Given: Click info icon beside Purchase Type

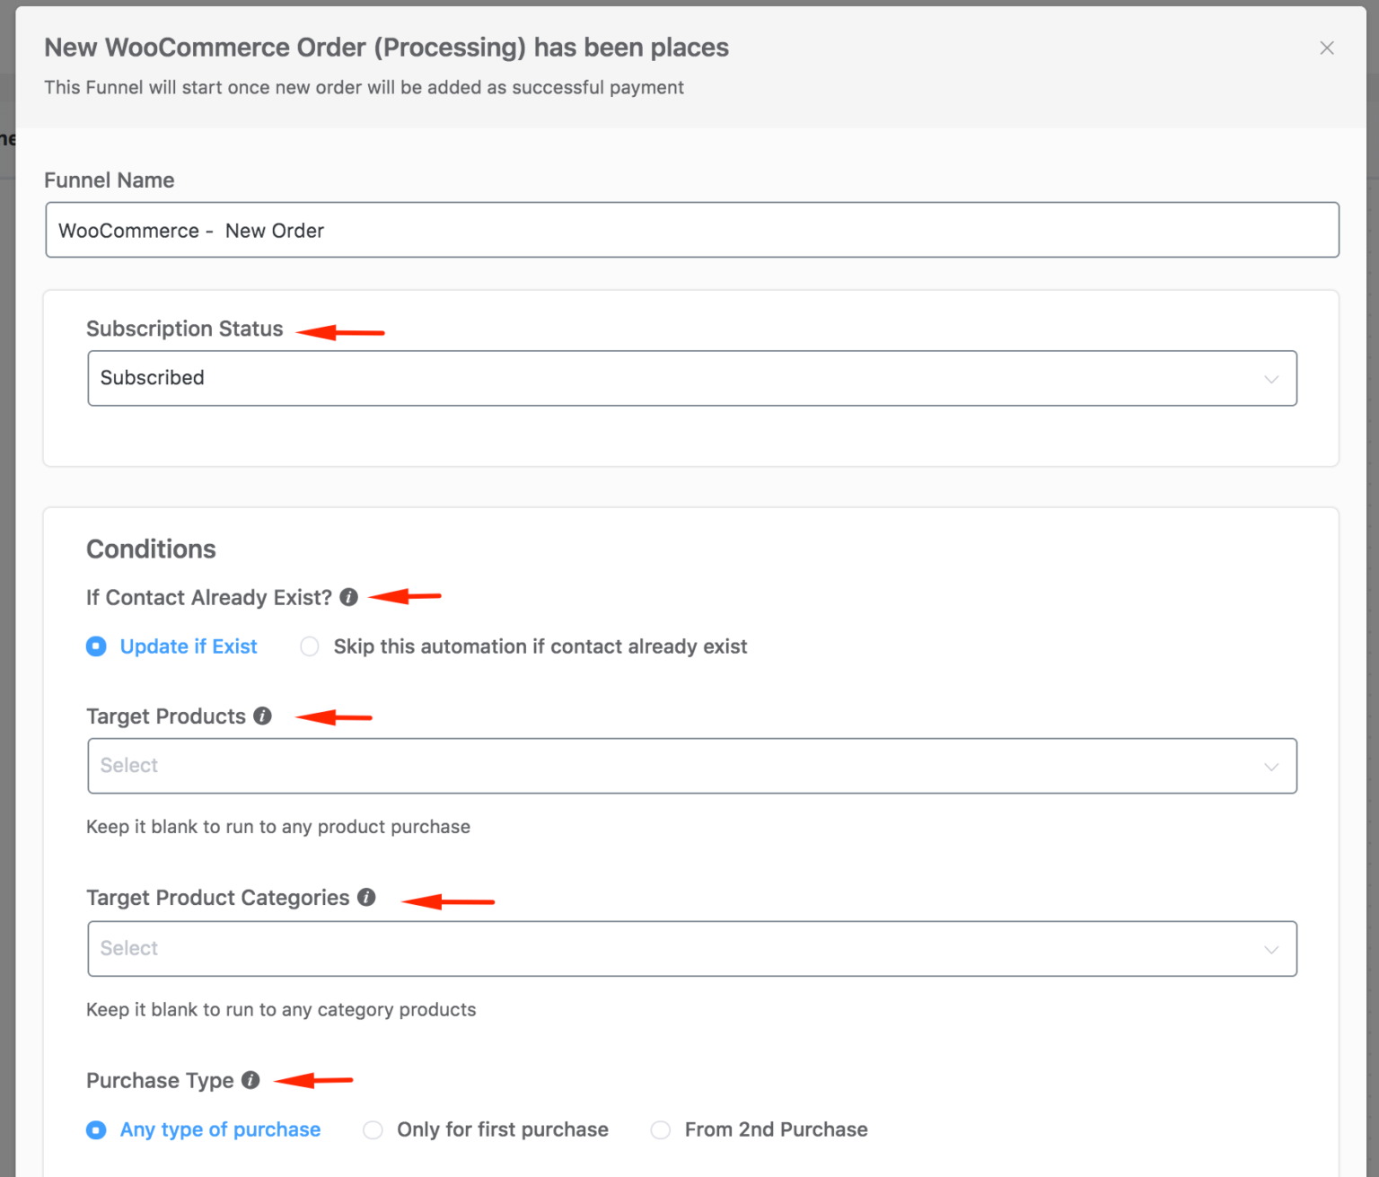Looking at the screenshot, I should tap(250, 1080).
